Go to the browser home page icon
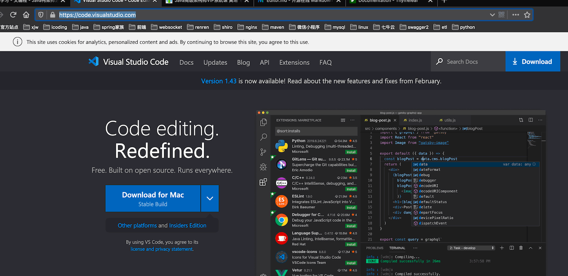 coord(26,15)
